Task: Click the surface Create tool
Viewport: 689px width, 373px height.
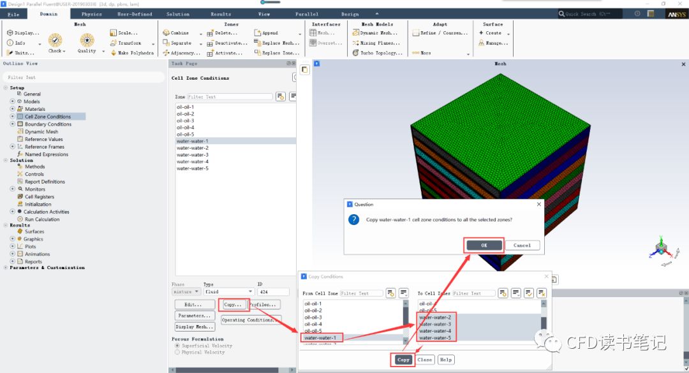Action: 490,33
